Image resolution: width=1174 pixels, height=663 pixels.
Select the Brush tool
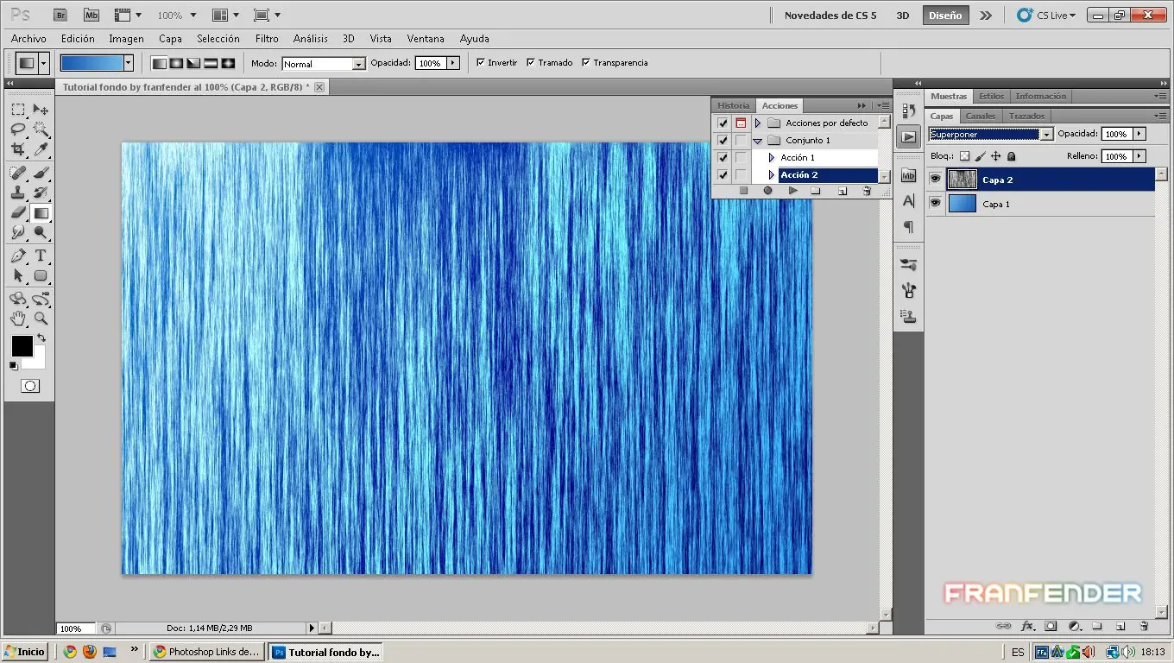pos(41,173)
